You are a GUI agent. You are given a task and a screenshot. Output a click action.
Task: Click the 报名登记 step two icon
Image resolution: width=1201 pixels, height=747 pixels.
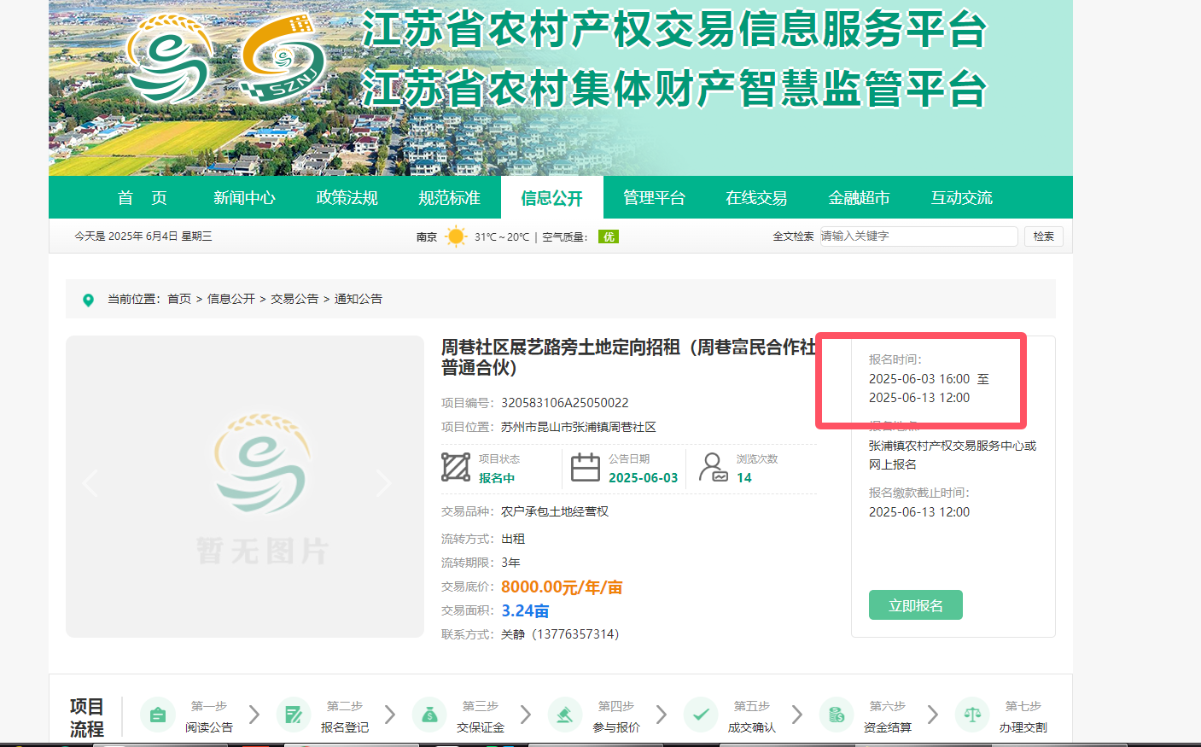point(294,715)
